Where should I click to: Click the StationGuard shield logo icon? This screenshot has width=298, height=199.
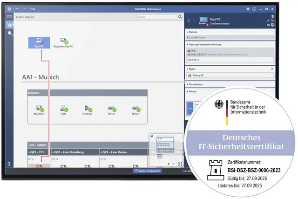pyautogui.click(x=9, y=9)
